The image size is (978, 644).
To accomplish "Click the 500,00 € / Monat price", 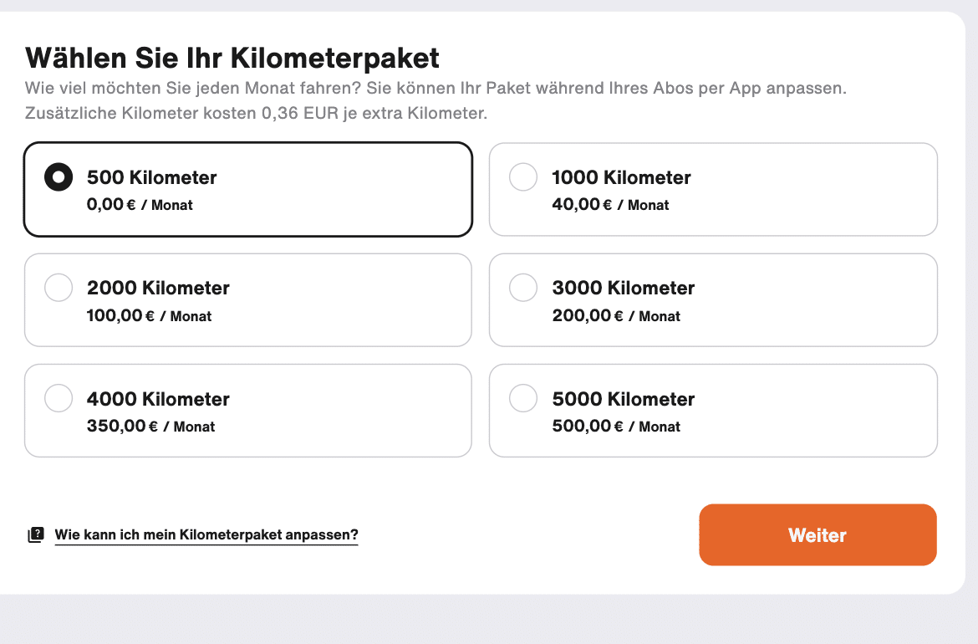I will pos(615,427).
